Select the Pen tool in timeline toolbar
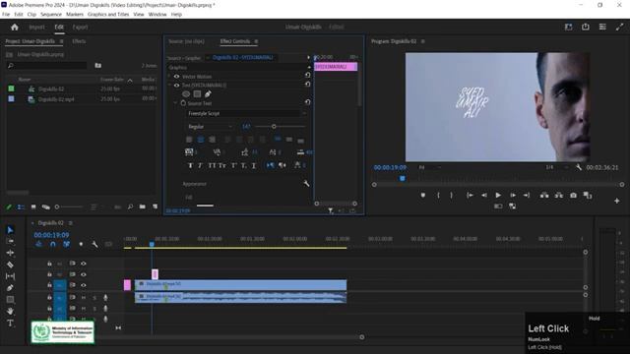 (10, 288)
